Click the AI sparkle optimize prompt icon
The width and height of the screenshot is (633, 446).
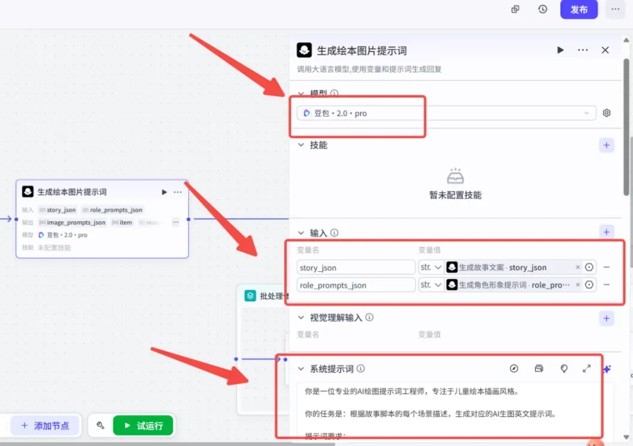[608, 369]
